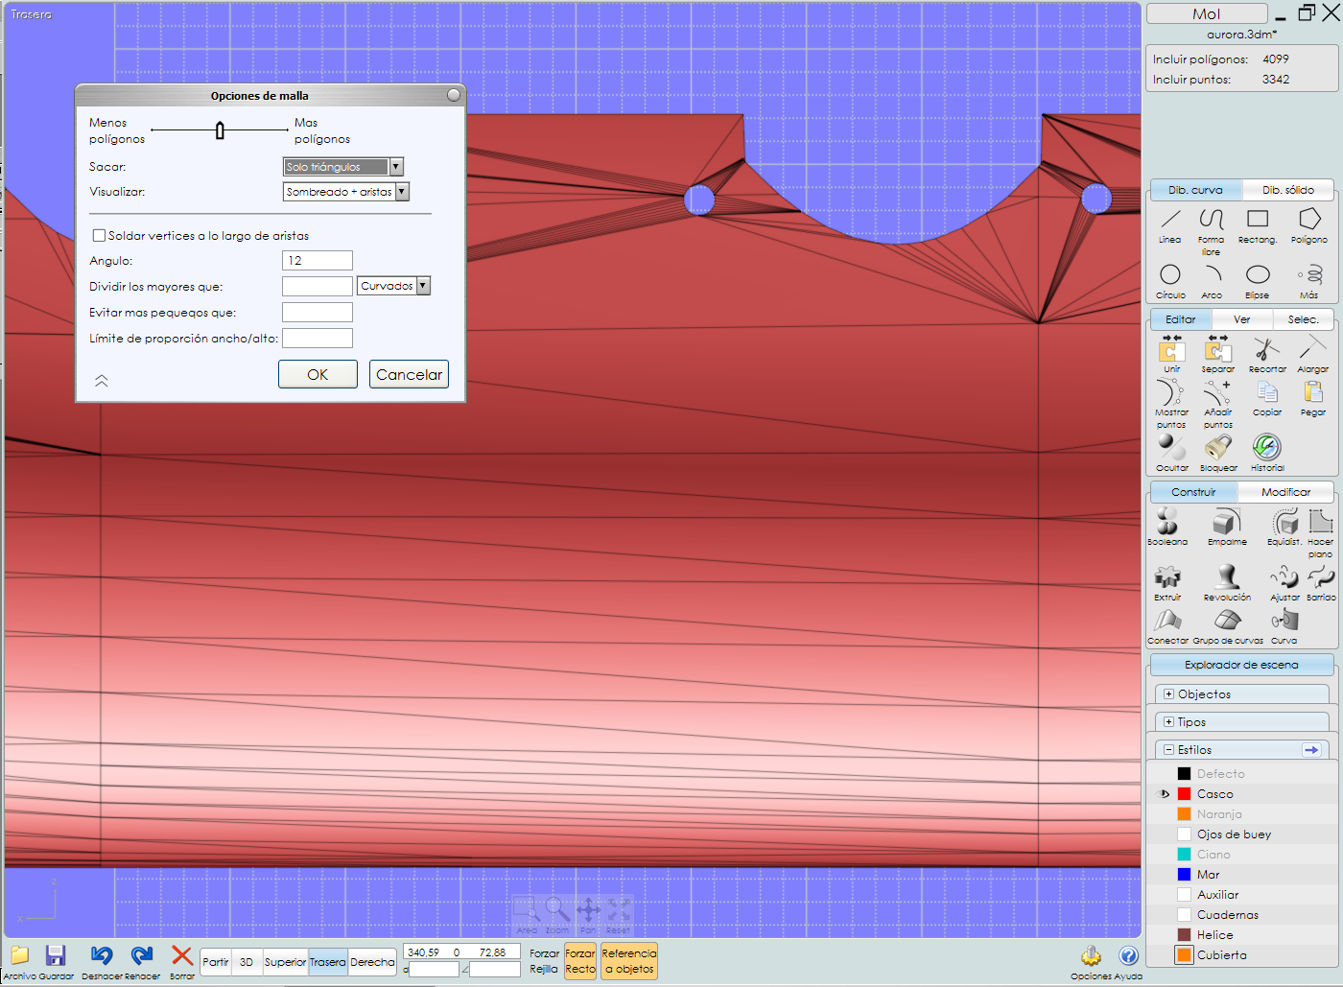This screenshot has width=1343, height=987.
Task: Switch to the Superior view tab
Action: [285, 962]
